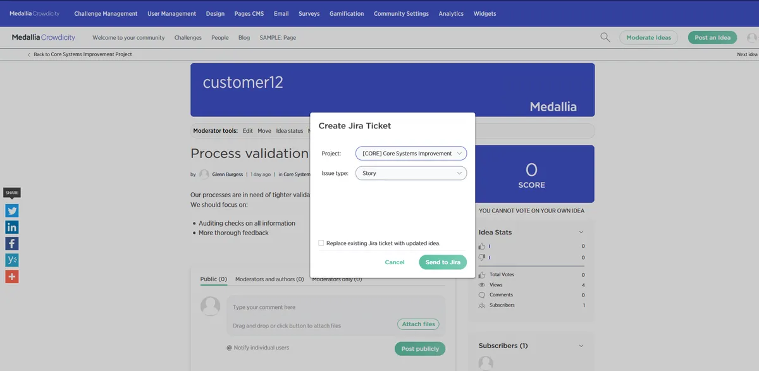Click the thumbs down vote icon

[x=482, y=258]
